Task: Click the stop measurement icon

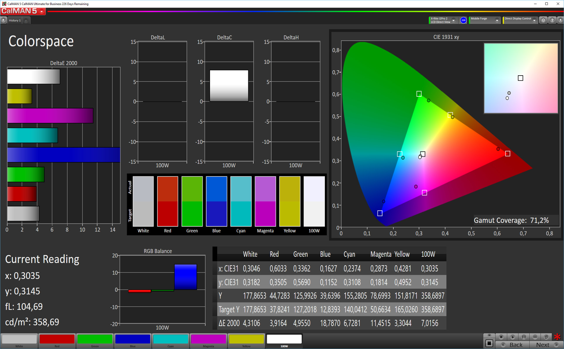Action: click(501, 337)
